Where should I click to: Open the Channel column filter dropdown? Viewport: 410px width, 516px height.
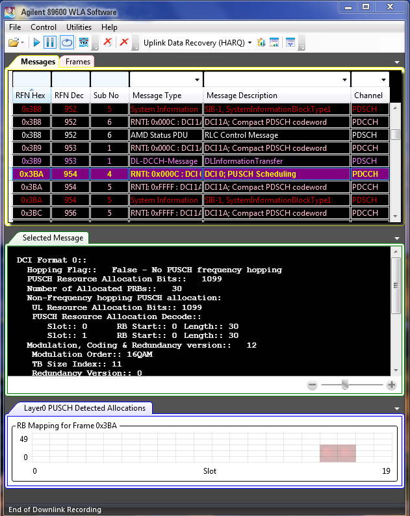[382, 79]
